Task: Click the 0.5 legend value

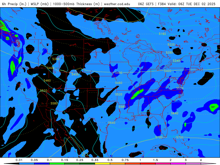Action: [110, 160]
